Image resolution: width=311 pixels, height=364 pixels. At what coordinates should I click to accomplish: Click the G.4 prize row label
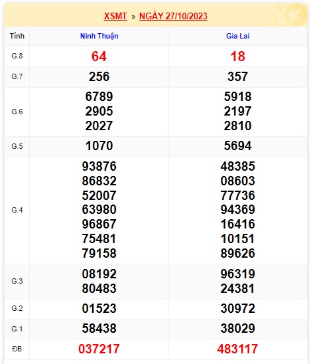[17, 210]
